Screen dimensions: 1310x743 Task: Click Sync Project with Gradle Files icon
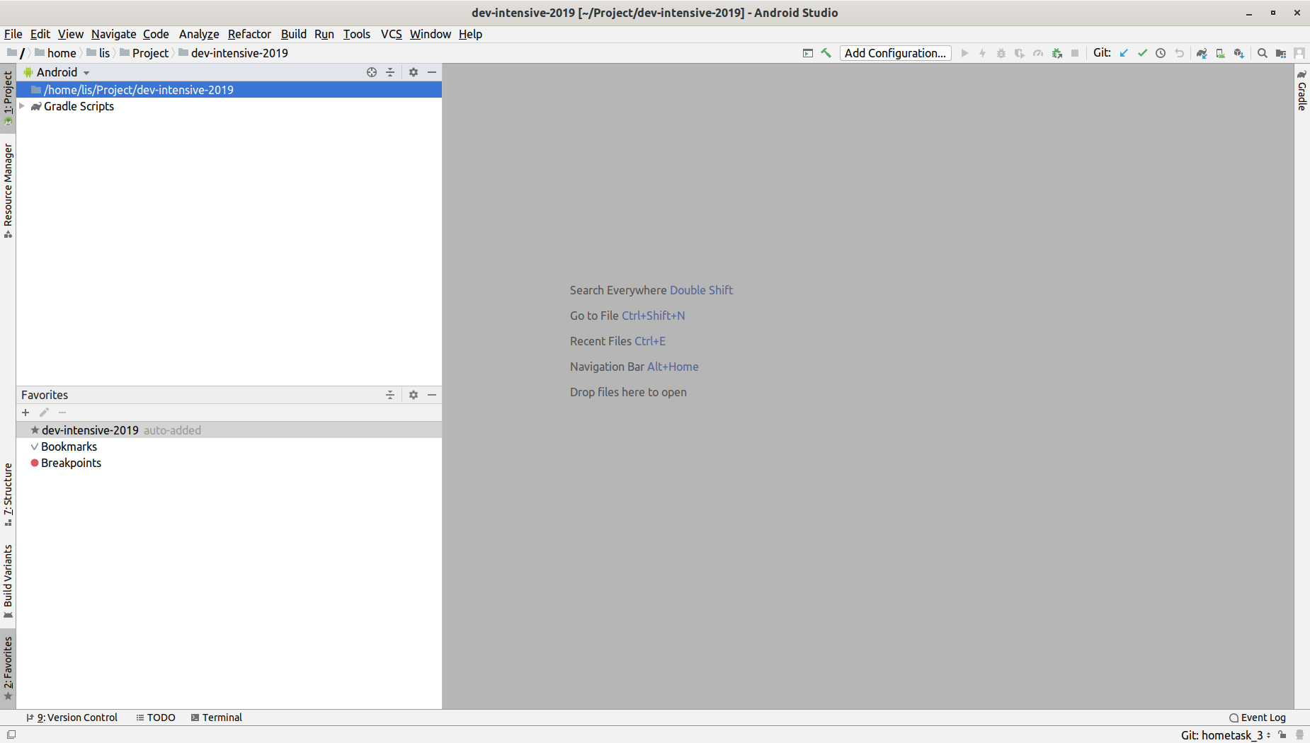(1202, 53)
